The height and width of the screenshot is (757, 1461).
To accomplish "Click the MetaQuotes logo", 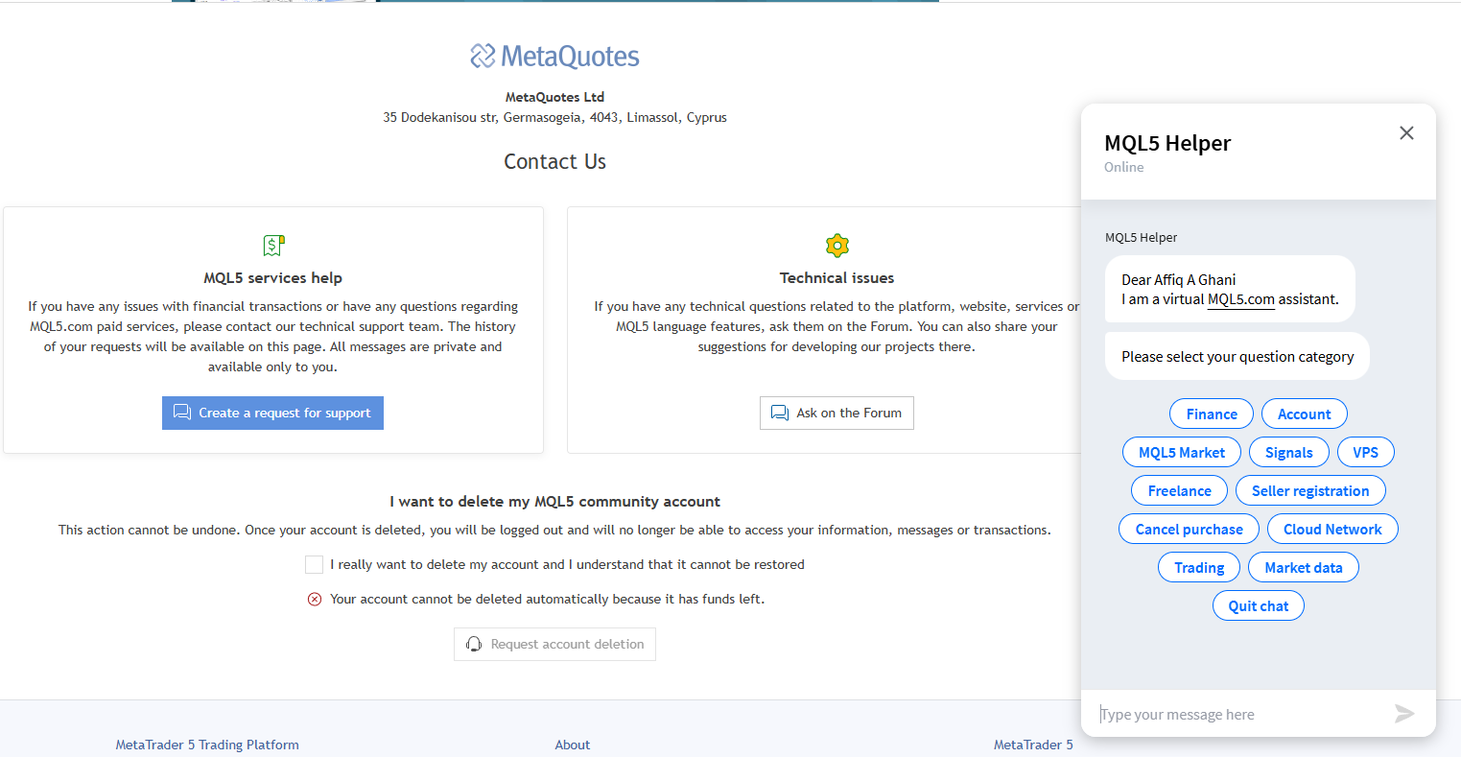I will (554, 57).
